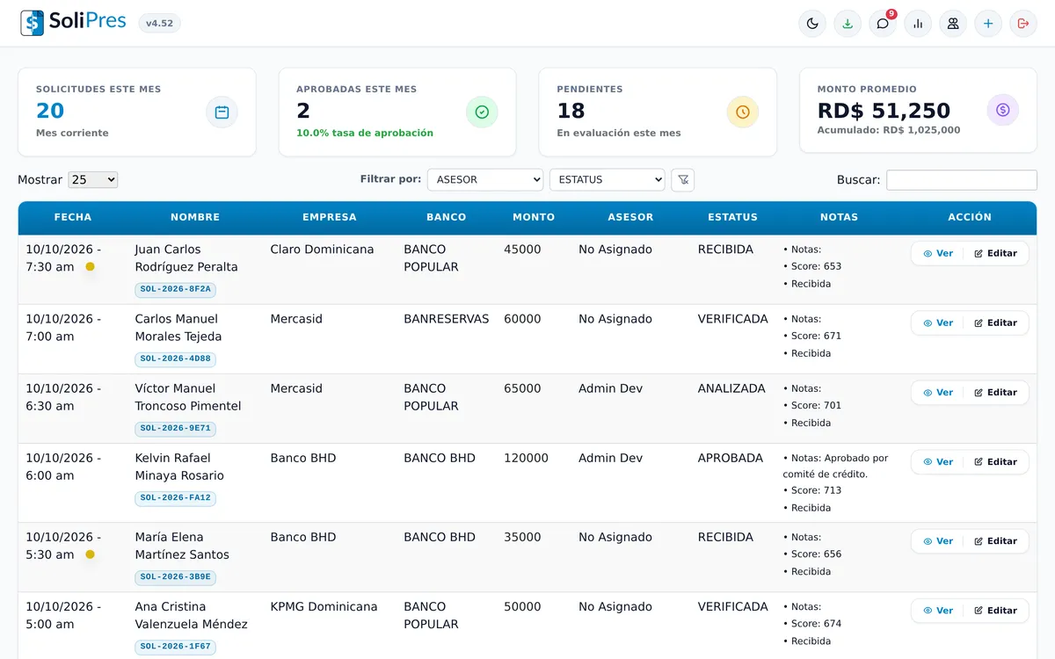Click Ver for María Elena Martínez Santos
The height and width of the screenshot is (659, 1055).
pyautogui.click(x=938, y=540)
